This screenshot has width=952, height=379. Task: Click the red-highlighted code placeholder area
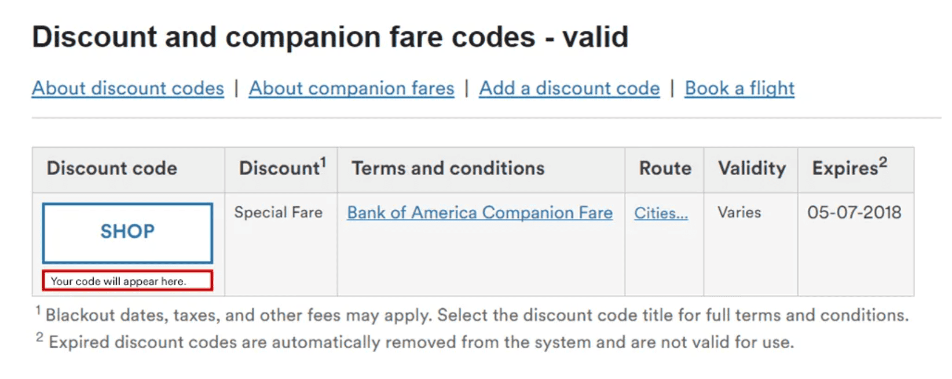coord(127,281)
